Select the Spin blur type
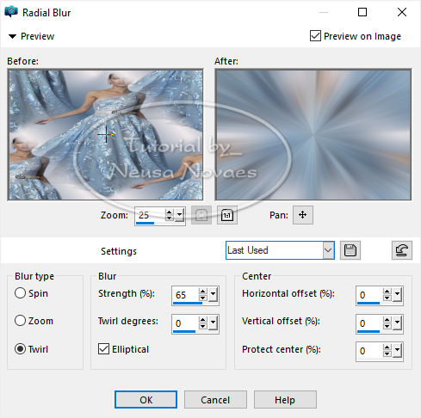 click(x=20, y=293)
